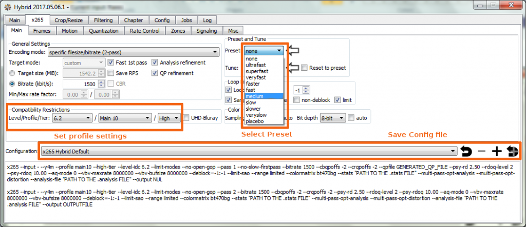Open the Log tab
The height and width of the screenshot is (227, 526).
(x=208, y=20)
